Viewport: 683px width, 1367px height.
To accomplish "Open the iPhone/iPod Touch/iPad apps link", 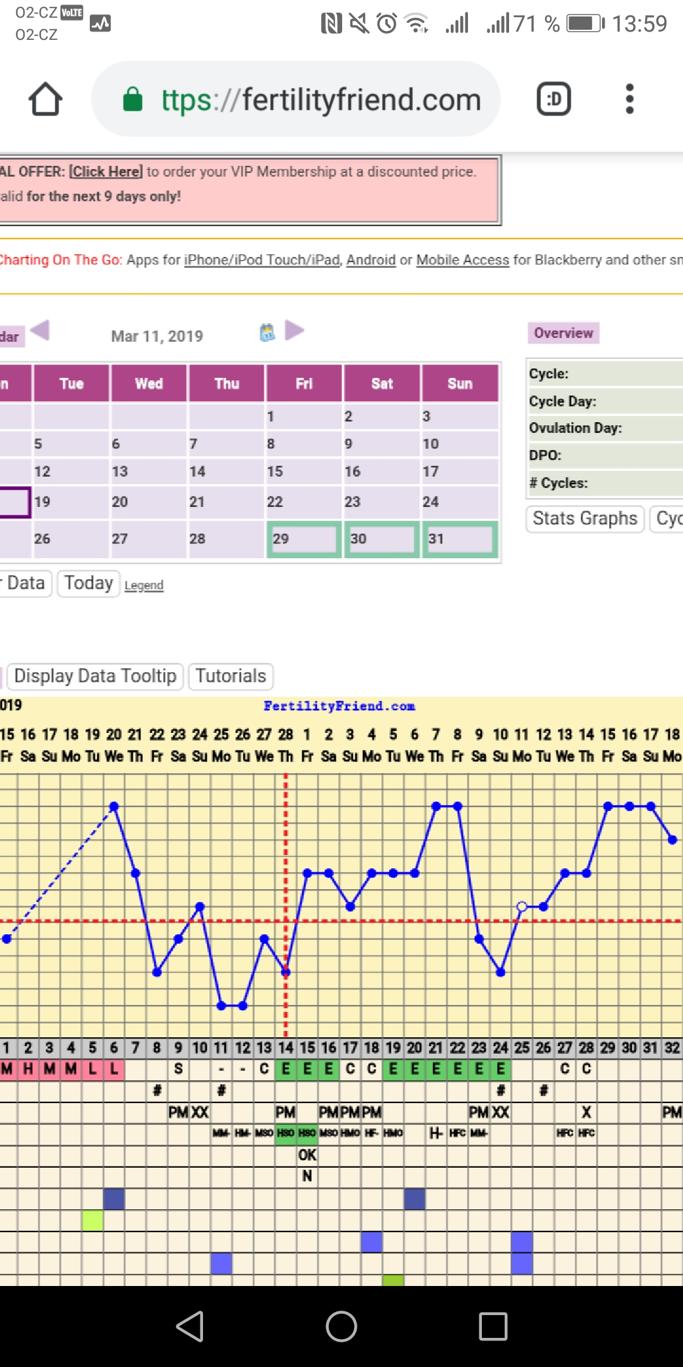I will tap(262, 260).
